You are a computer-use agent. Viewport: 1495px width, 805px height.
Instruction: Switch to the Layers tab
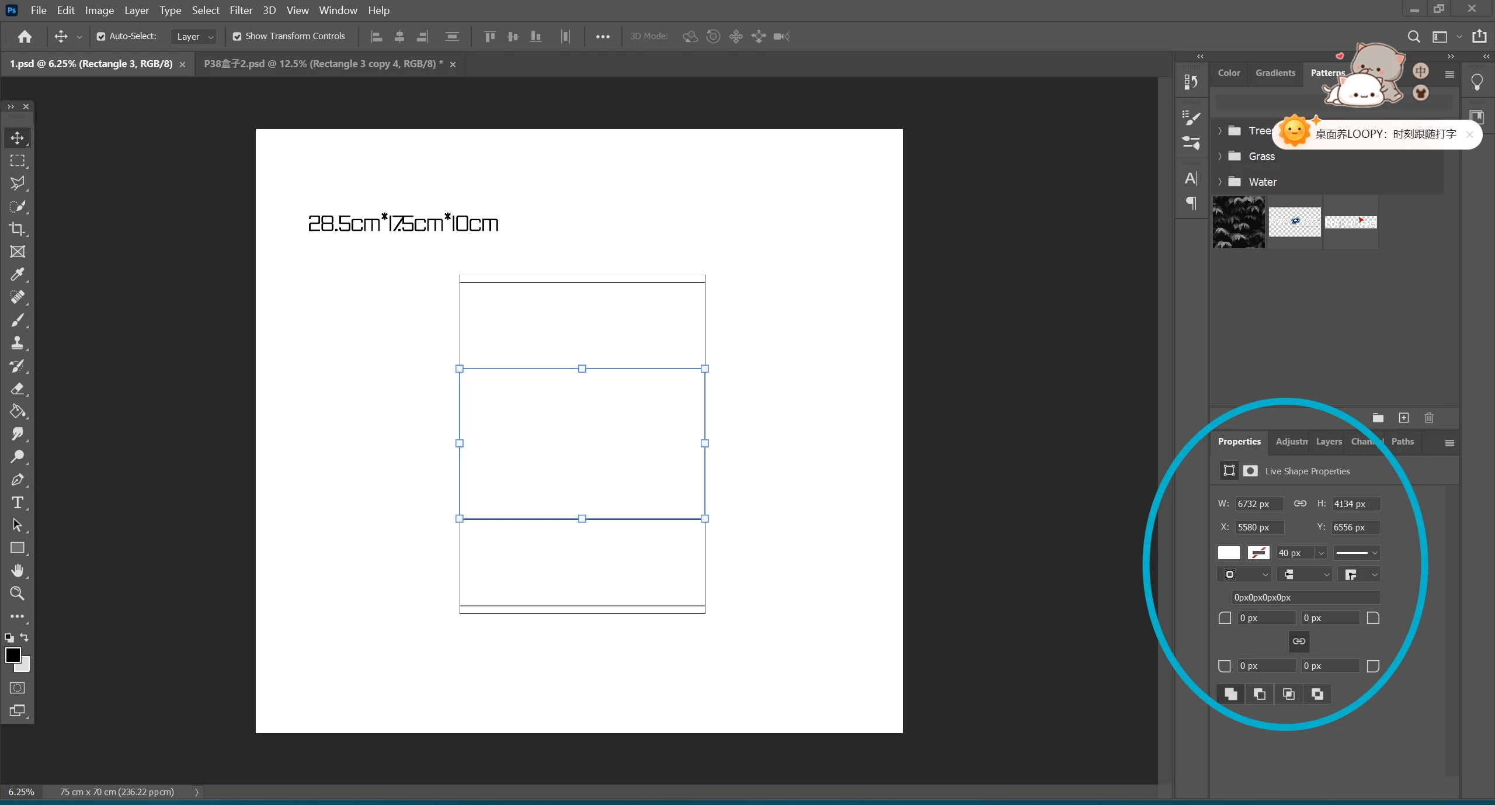(1329, 442)
